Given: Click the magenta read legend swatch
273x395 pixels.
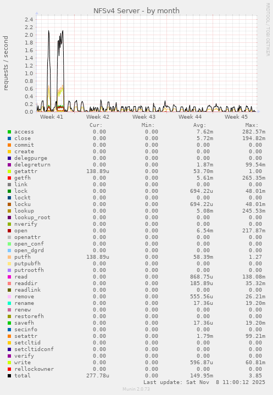Looking at the screenshot, I should coord(9,277).
